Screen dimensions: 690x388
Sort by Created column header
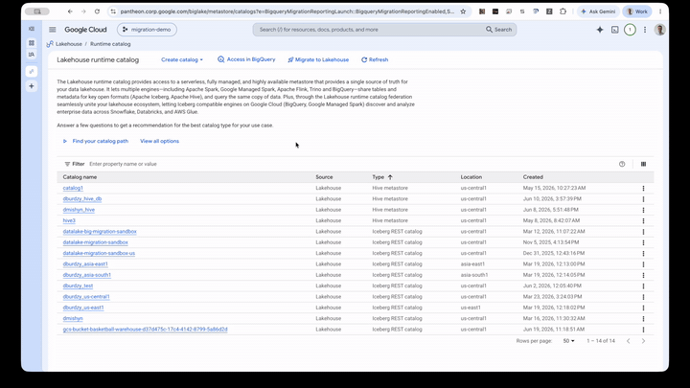point(533,177)
